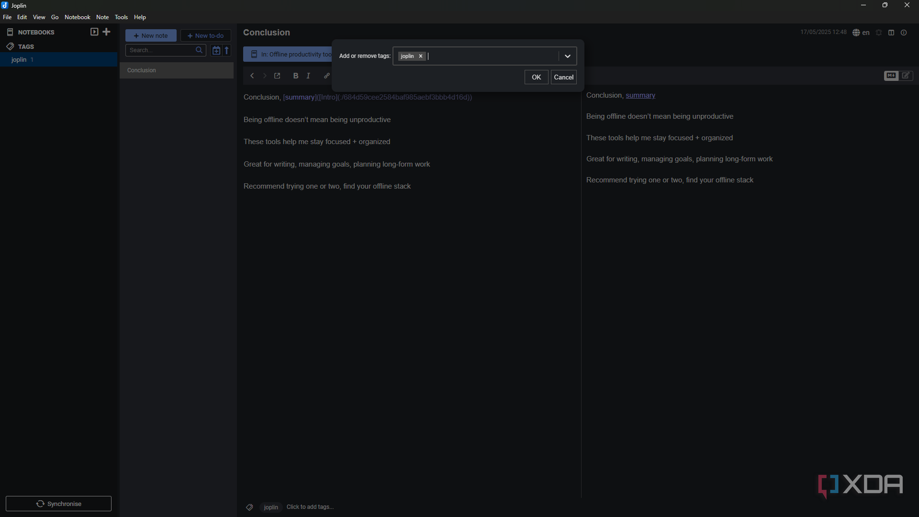Open the summary link in preview

tap(640, 95)
